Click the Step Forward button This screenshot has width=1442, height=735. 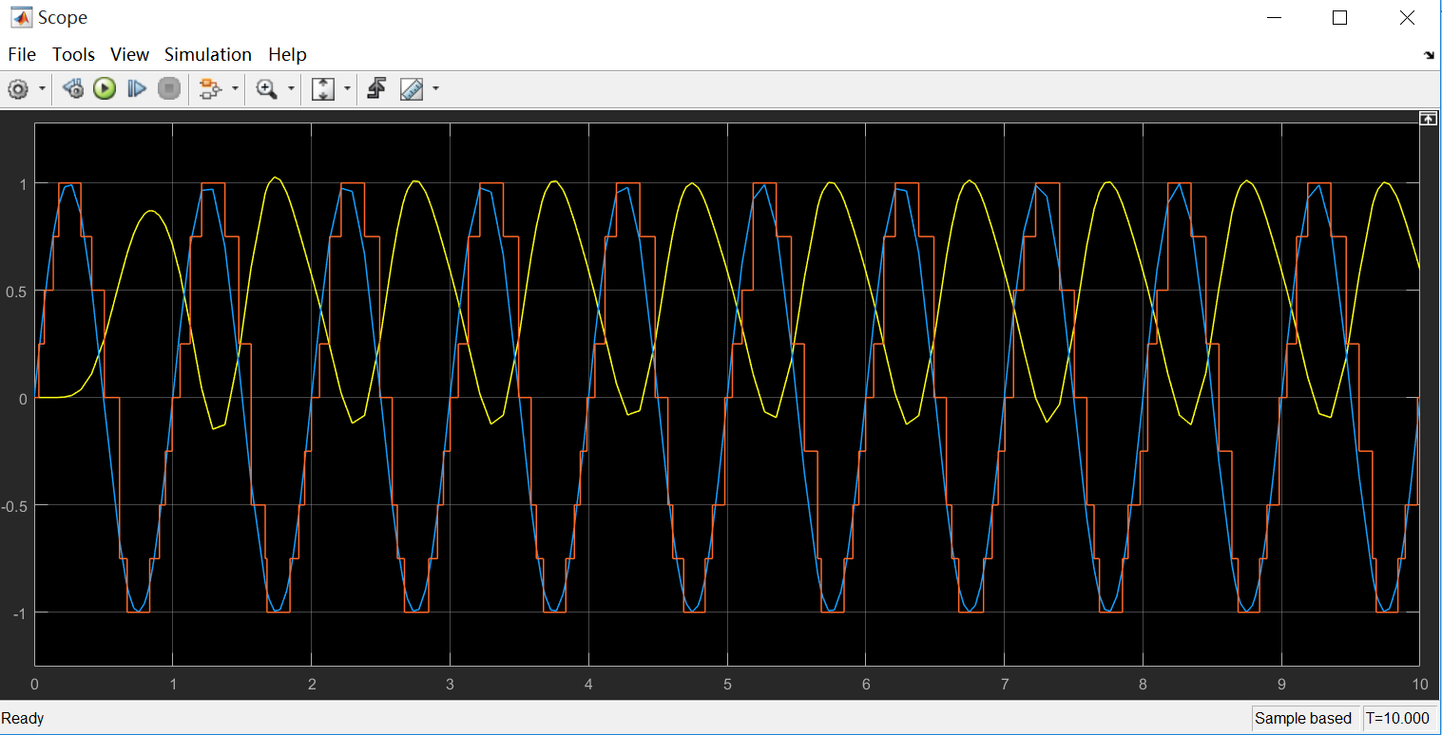pyautogui.click(x=137, y=89)
